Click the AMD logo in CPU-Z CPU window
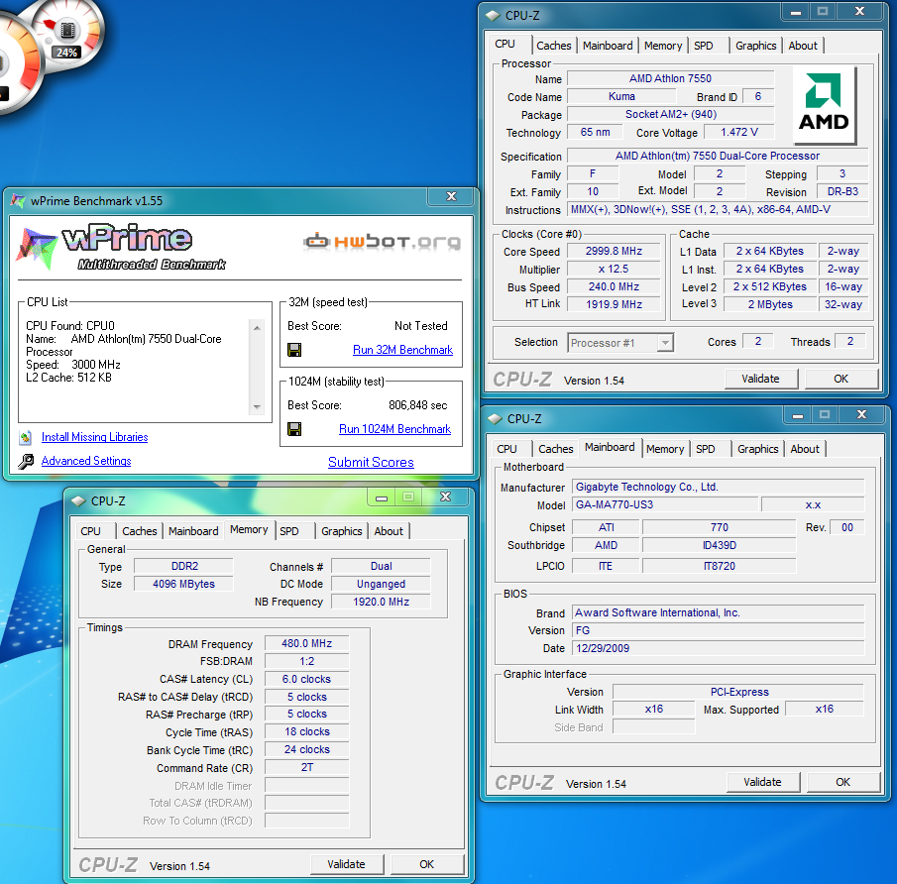 (824, 105)
